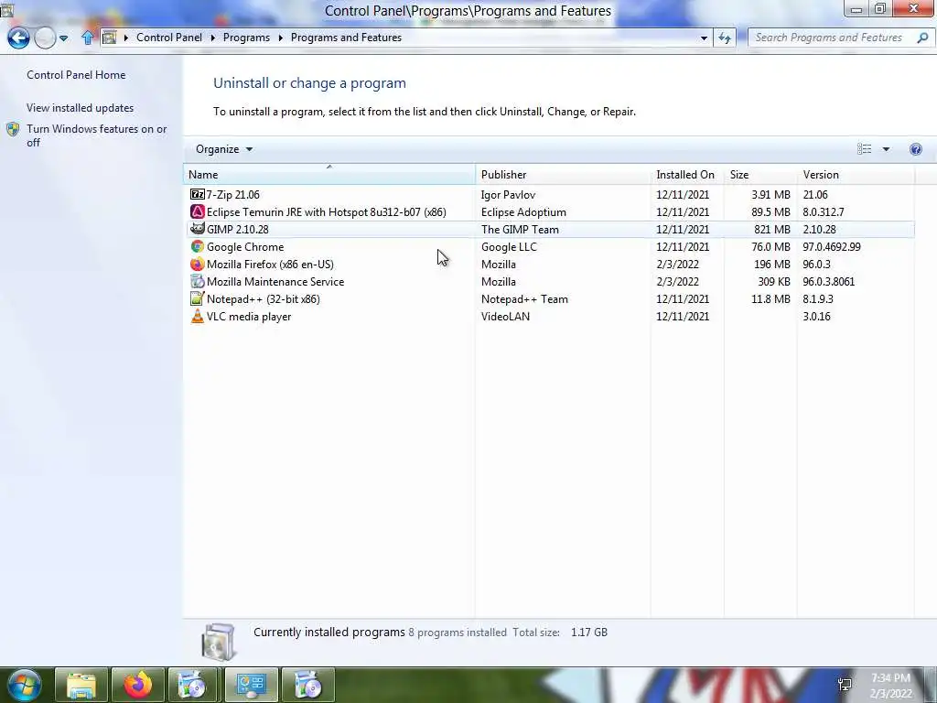937x703 pixels.
Task: Click the Google LLC publisher cell
Action: click(509, 246)
